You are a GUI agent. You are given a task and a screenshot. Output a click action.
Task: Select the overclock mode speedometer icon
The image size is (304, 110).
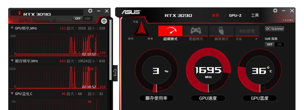click(170, 31)
